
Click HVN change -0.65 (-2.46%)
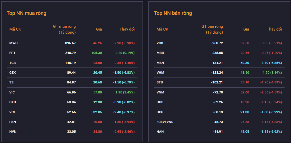pos(124,132)
